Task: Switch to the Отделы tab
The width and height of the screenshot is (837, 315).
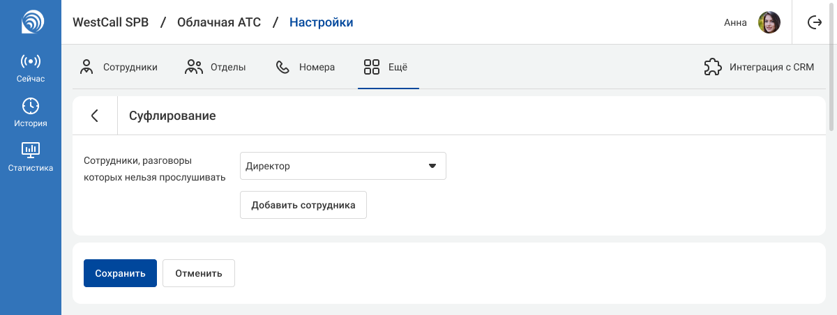Action: point(216,68)
